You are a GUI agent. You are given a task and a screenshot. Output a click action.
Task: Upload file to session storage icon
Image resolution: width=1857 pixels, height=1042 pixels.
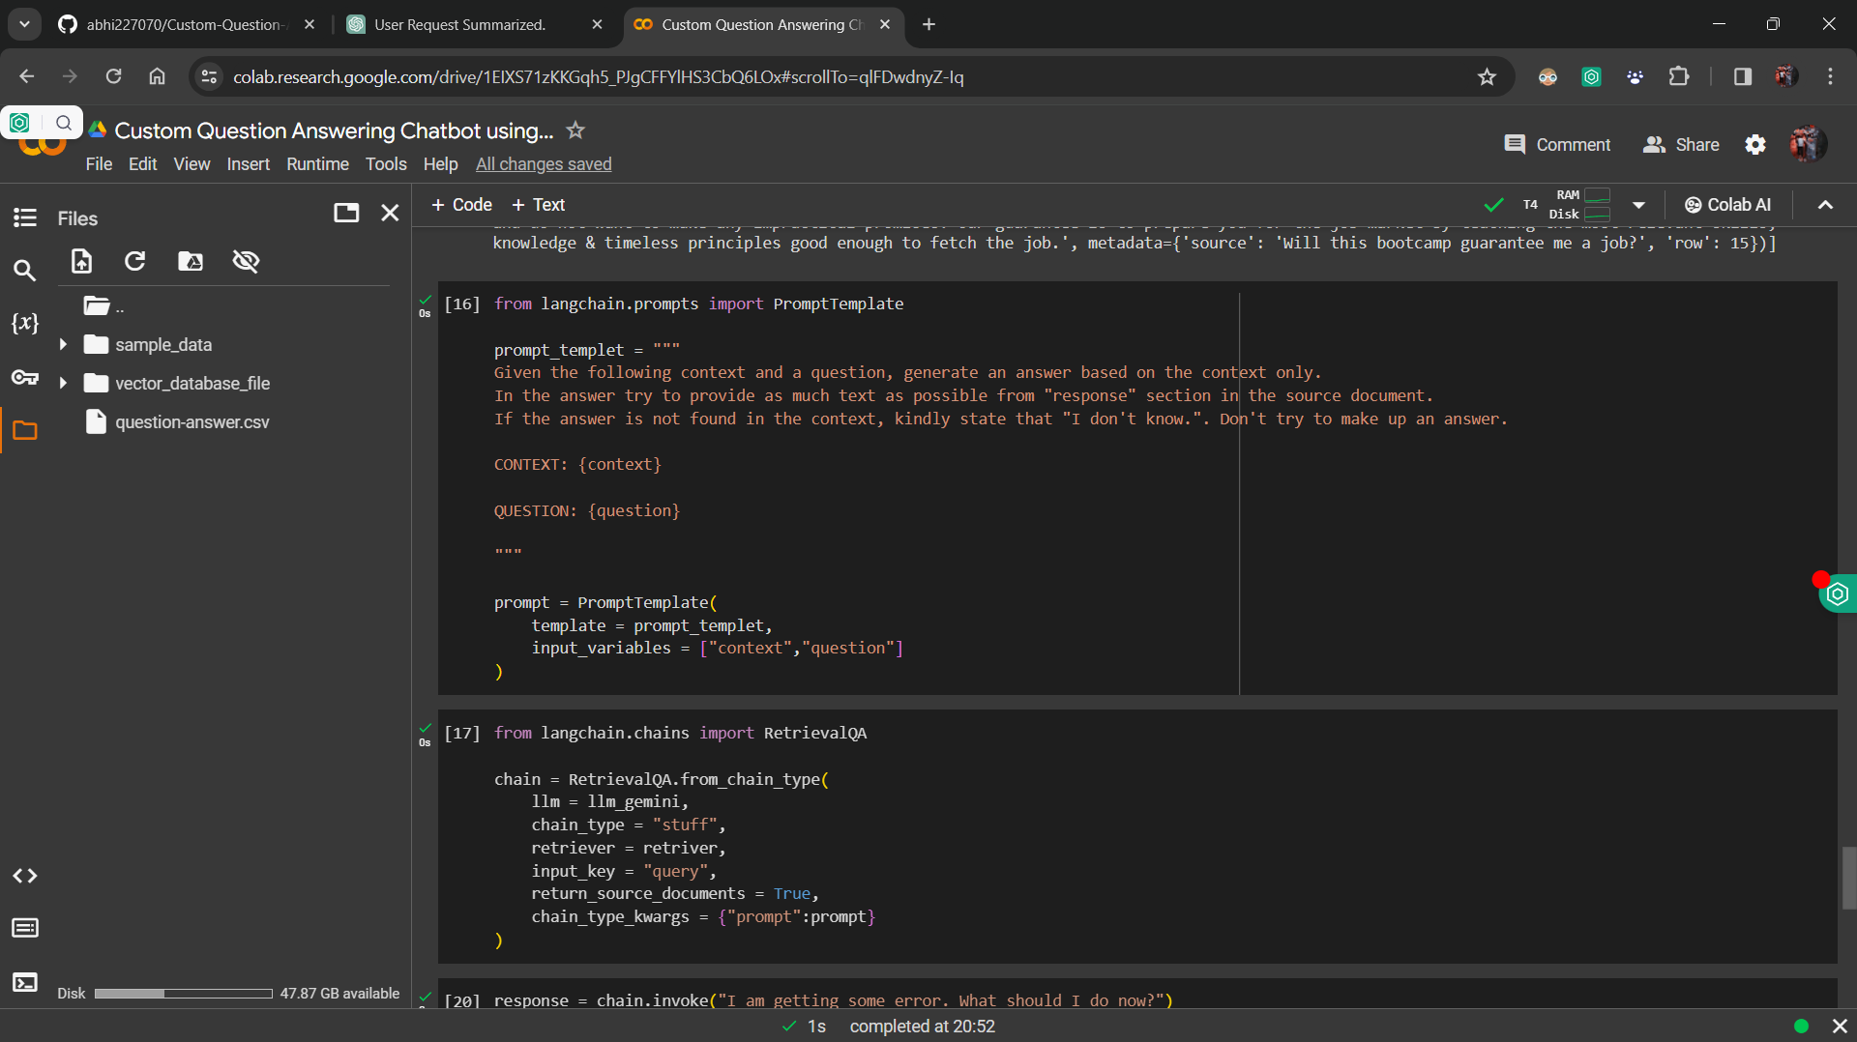point(82,261)
